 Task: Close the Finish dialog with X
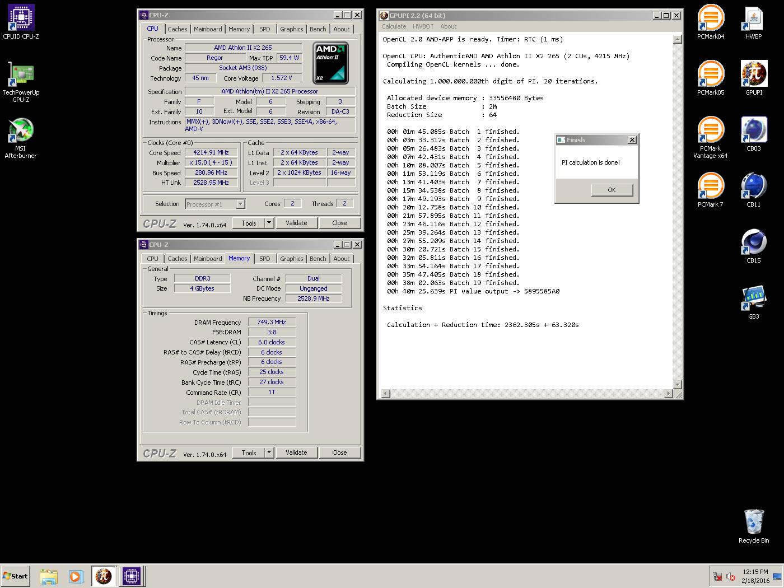coord(632,140)
